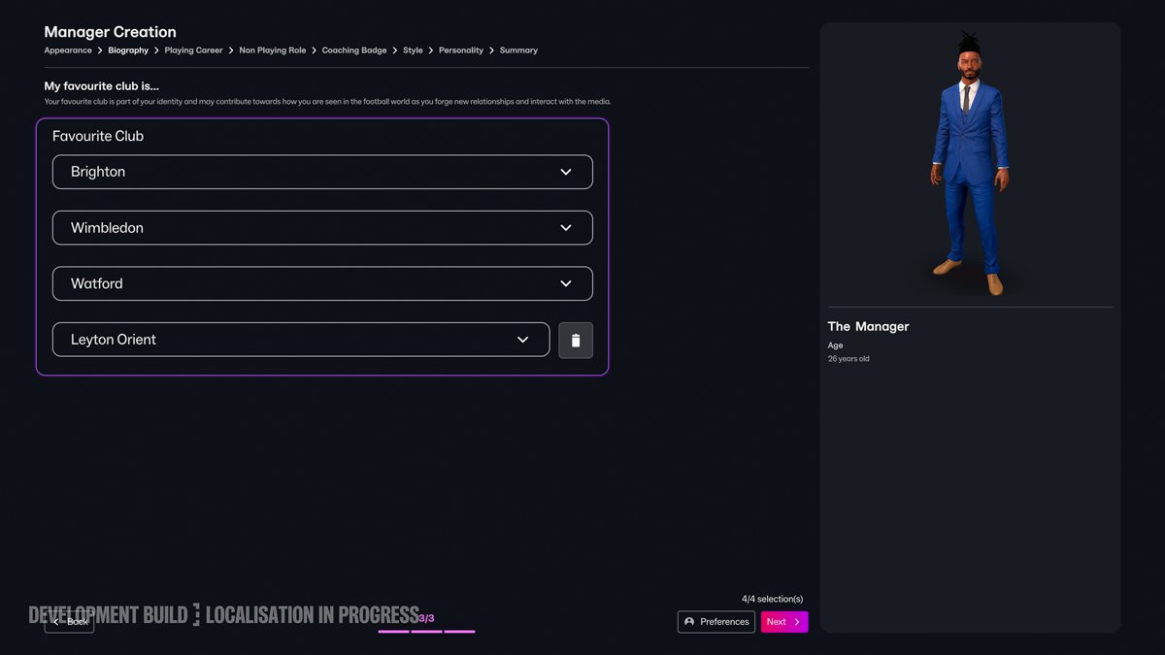Viewport: 1165px width, 655px height.
Task: Go Back to previous page
Action: [69, 622]
